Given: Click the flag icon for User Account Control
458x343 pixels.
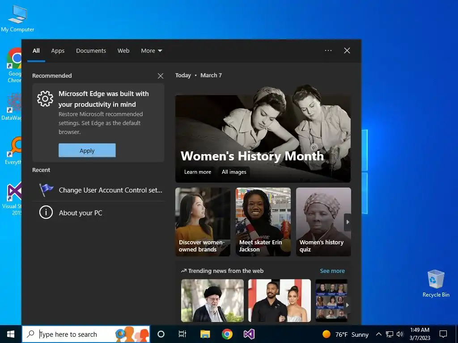Looking at the screenshot, I should click(46, 190).
